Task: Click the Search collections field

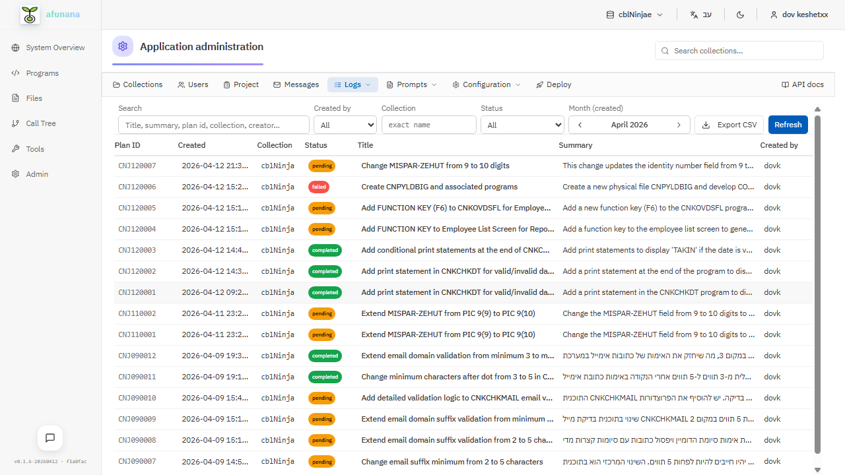Action: pyautogui.click(x=739, y=50)
